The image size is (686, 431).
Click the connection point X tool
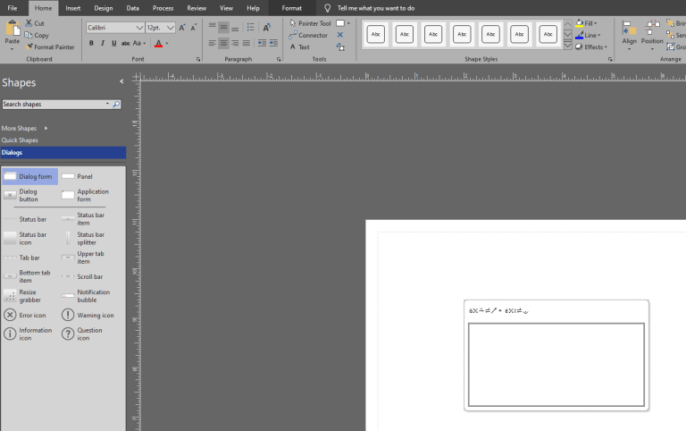(x=340, y=35)
